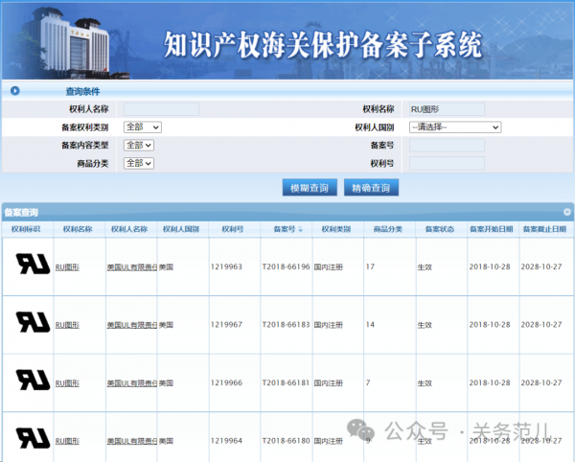Open the 备案权利类别 dropdown
The image size is (575, 462).
(142, 127)
